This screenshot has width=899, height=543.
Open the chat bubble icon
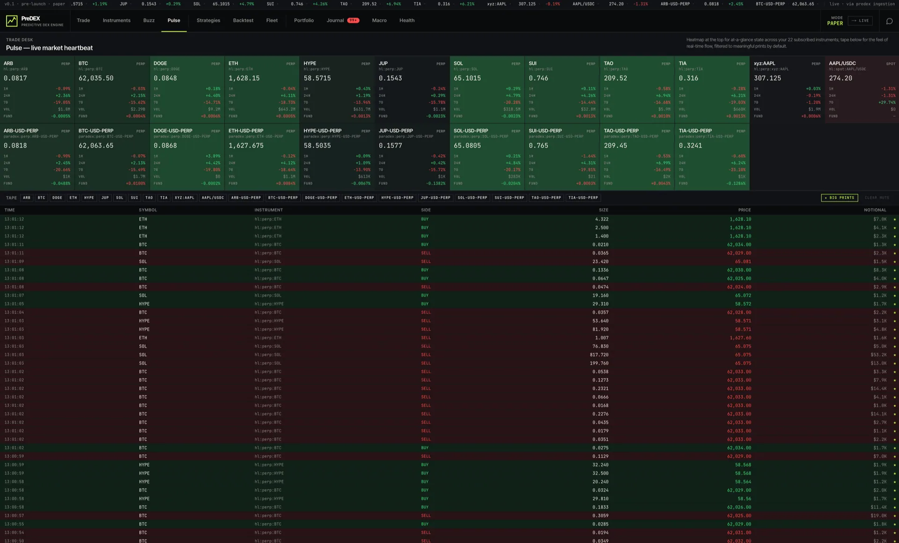(889, 21)
